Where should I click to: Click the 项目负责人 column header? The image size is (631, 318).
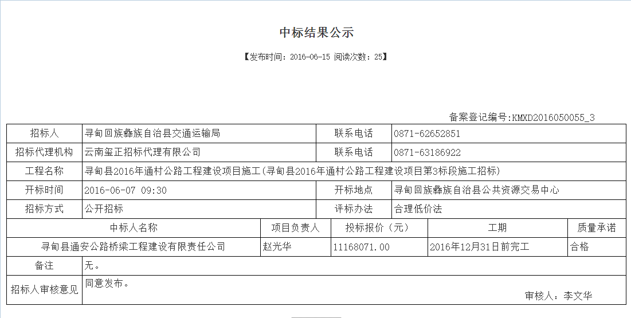[x=296, y=228]
